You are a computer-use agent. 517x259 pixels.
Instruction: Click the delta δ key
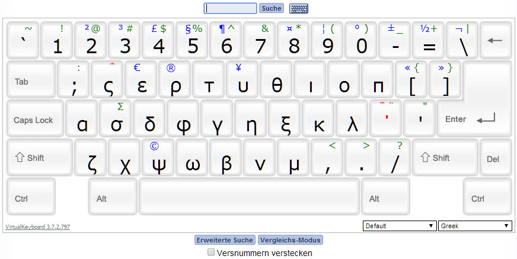(149, 118)
